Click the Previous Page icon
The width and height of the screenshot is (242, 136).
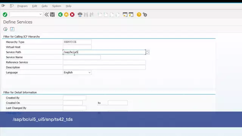[106, 15]
